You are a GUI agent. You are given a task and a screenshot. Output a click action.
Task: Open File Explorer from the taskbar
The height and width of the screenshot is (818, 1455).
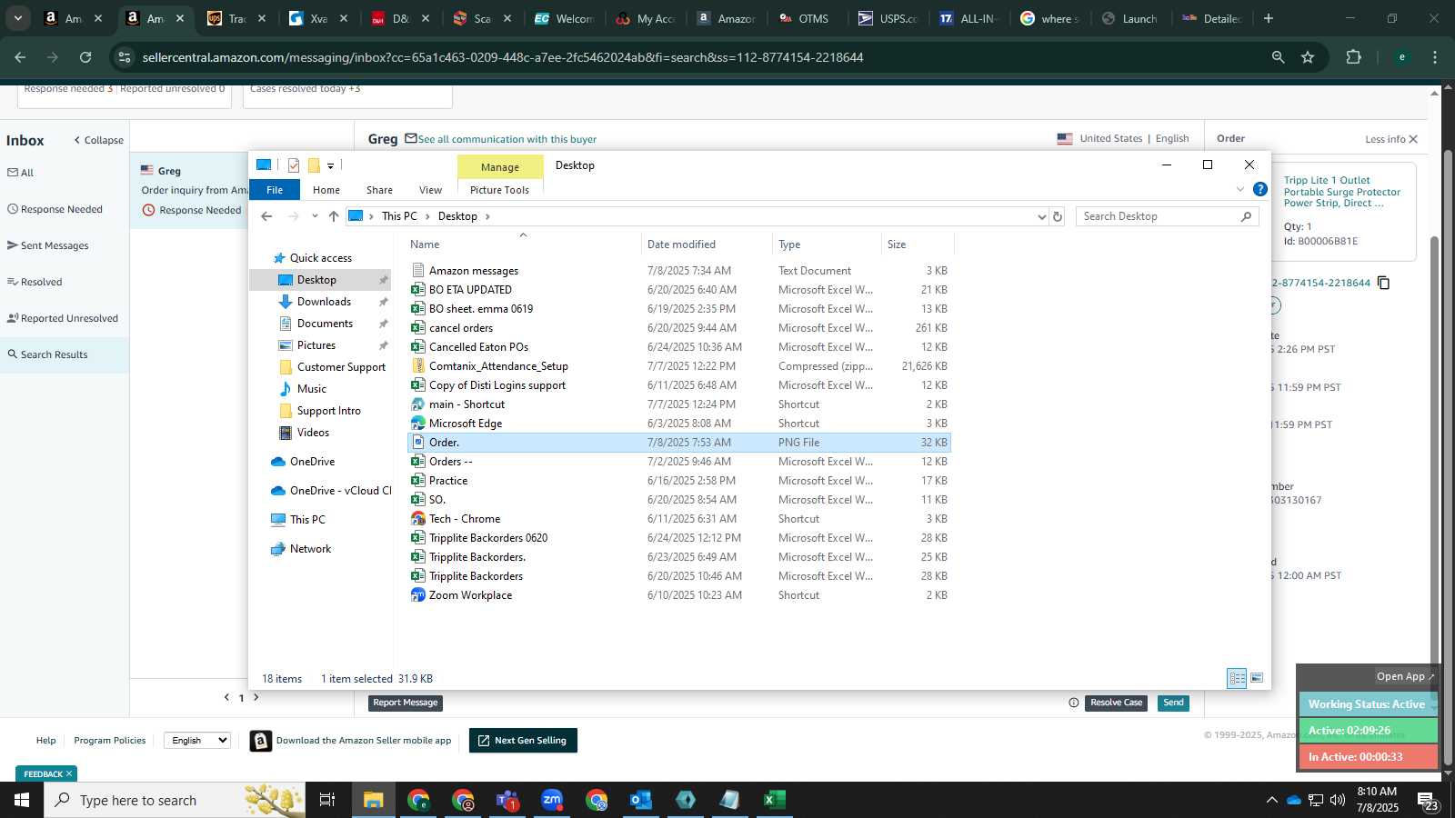(x=374, y=800)
